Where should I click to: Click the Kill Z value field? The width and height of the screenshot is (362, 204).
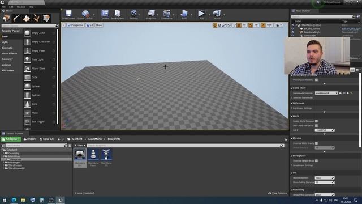325,130
